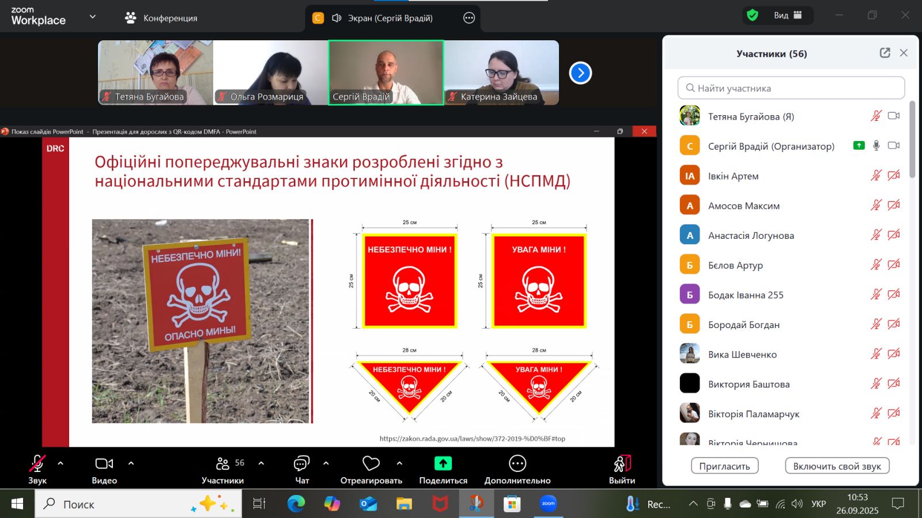Click the Пригласить button

pyautogui.click(x=724, y=466)
